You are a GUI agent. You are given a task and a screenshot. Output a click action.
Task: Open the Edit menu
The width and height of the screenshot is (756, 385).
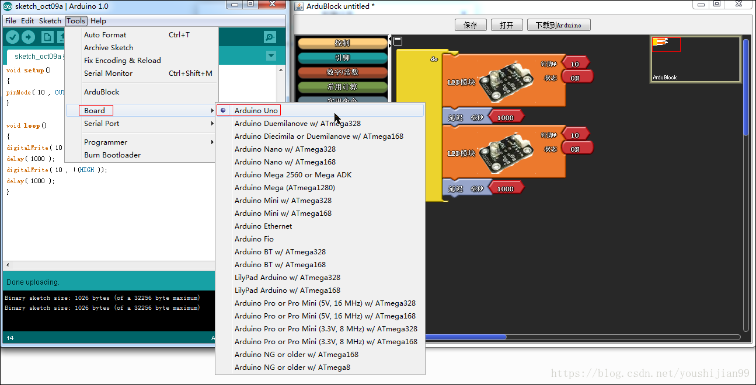point(27,20)
